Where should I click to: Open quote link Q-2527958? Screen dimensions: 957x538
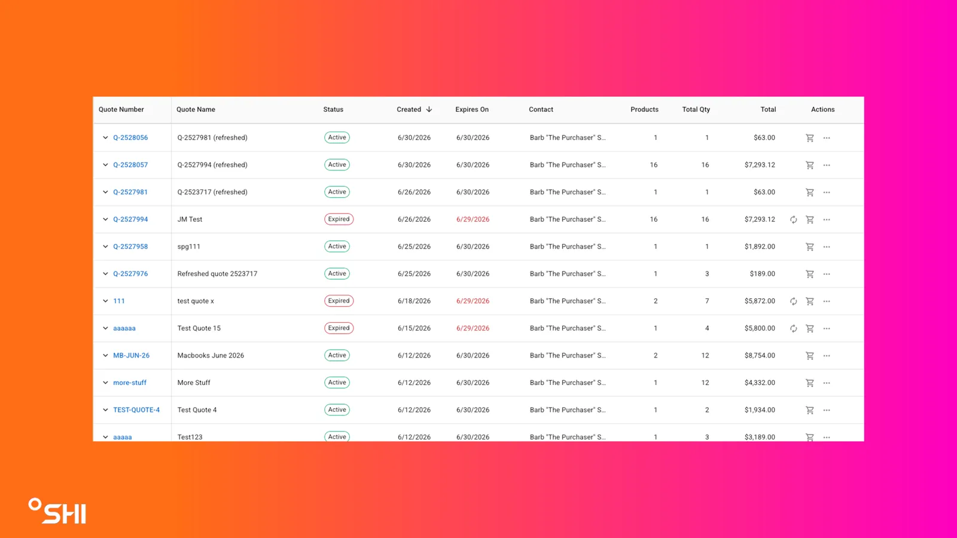130,246
